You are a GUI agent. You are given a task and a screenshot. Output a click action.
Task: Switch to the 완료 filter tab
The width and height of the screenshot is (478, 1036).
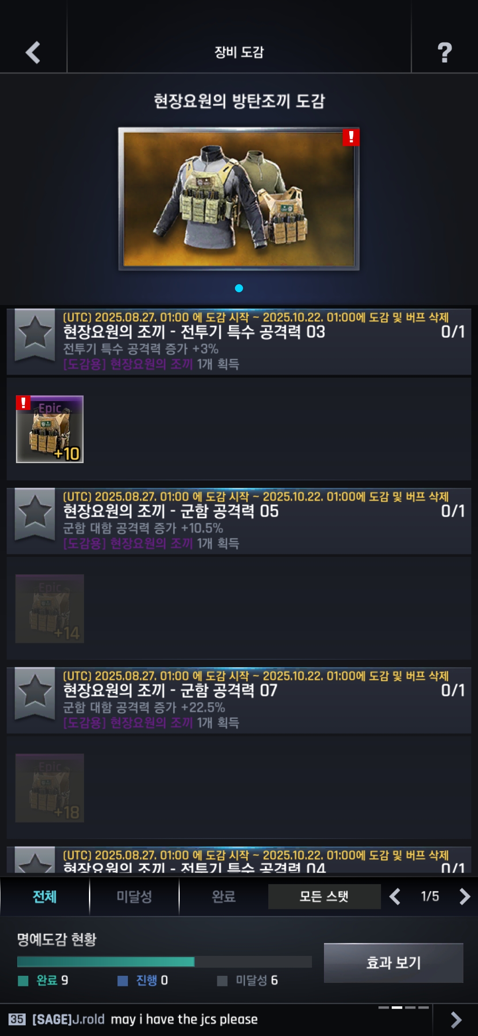[x=224, y=897]
